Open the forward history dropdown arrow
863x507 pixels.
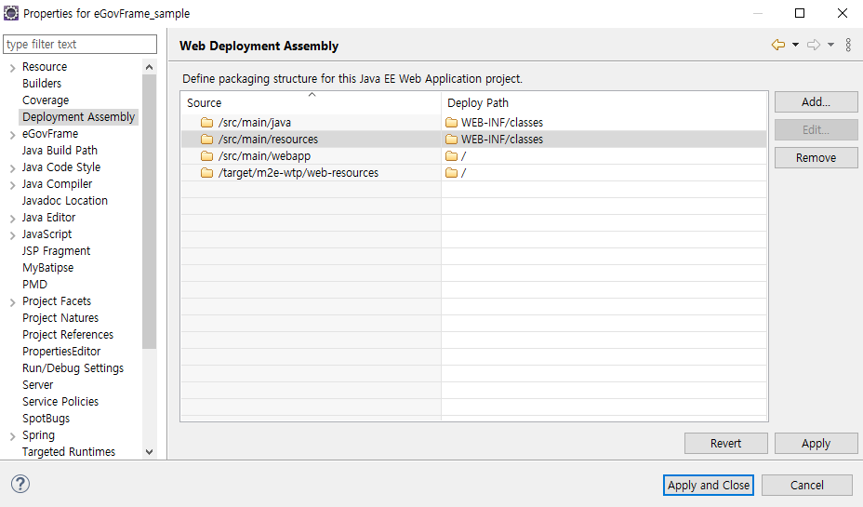tap(830, 45)
